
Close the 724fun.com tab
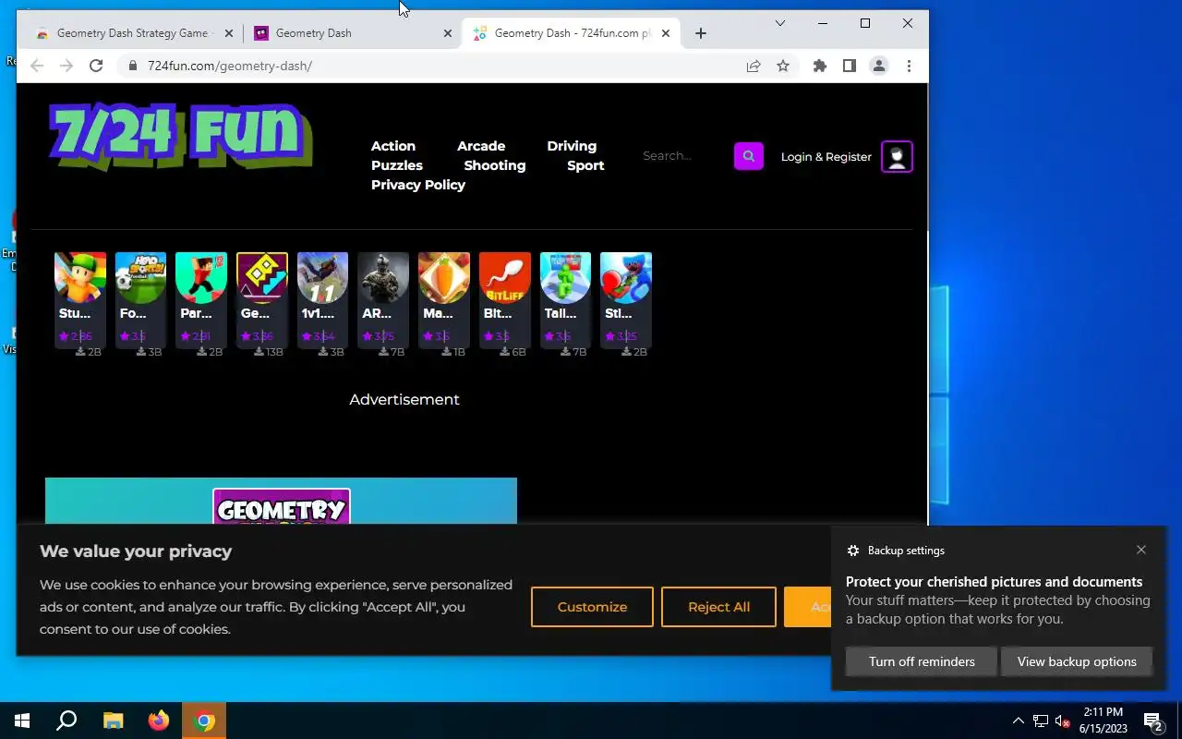[666, 33]
